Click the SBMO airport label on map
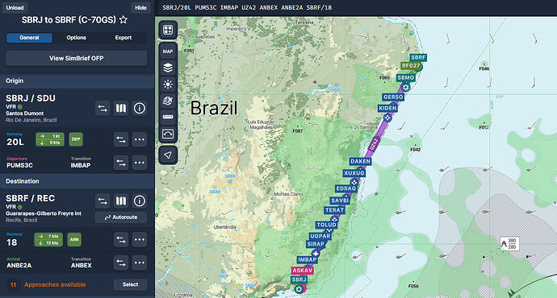 point(406,77)
